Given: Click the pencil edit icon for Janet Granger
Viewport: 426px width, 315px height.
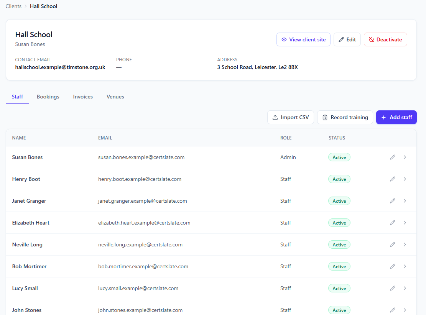Looking at the screenshot, I should (x=393, y=201).
